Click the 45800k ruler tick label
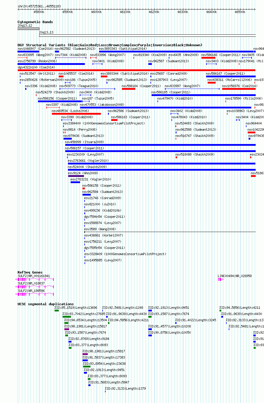The width and height of the screenshot is (264, 403). coord(39,12)
